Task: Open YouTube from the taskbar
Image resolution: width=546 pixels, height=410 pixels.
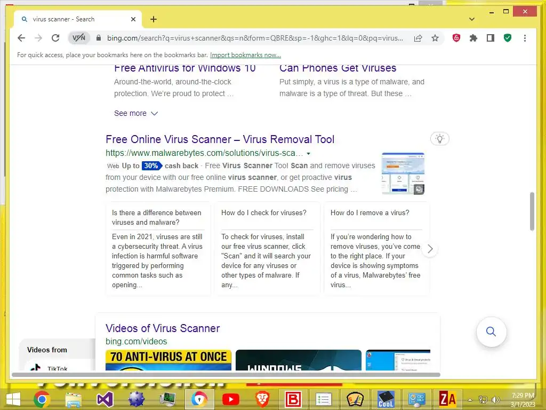Action: (230, 399)
